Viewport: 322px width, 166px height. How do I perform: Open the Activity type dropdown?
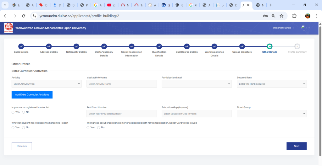point(47,84)
